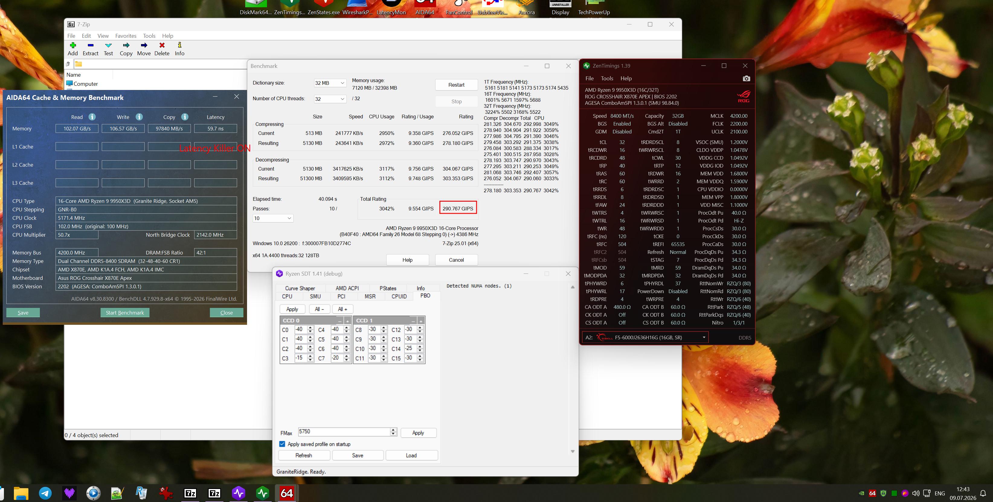Click Cancel in the Benchmark dialog
This screenshot has width=993, height=502.
coord(456,260)
